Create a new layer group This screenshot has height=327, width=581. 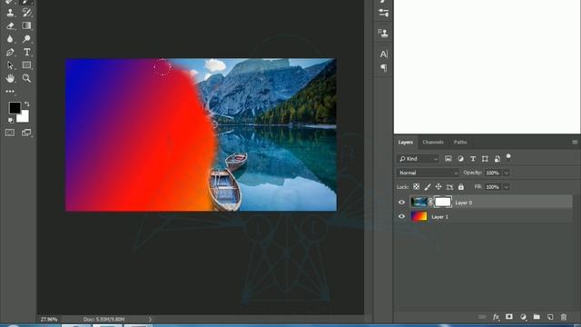pos(537,317)
